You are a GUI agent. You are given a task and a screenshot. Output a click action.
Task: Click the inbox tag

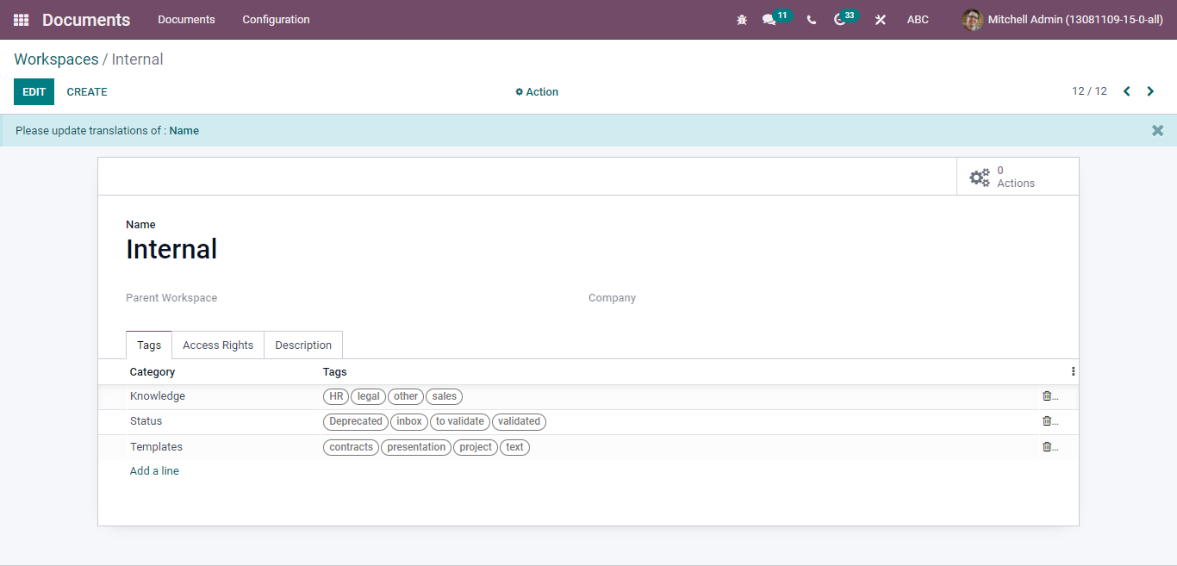tap(409, 421)
